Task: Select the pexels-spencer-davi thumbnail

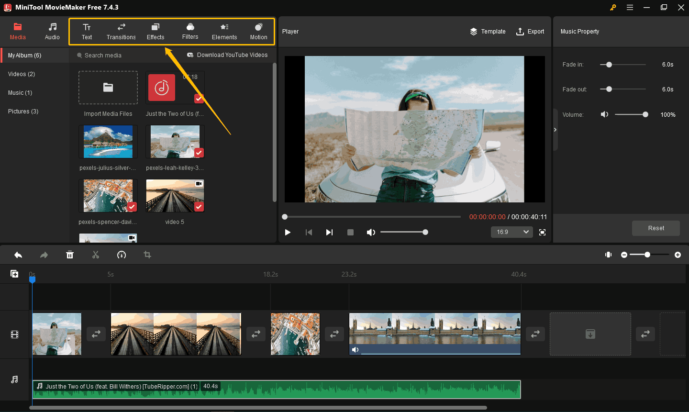Action: (x=108, y=196)
